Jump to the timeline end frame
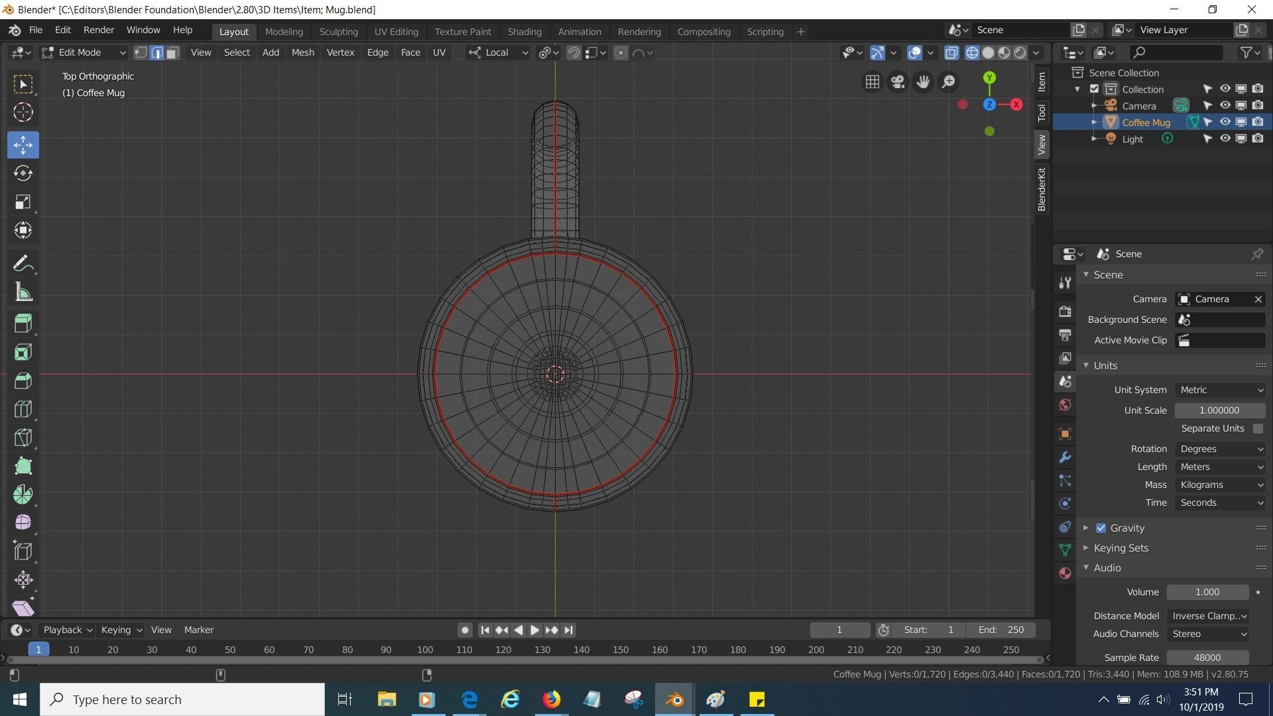The image size is (1273, 716). click(x=569, y=630)
